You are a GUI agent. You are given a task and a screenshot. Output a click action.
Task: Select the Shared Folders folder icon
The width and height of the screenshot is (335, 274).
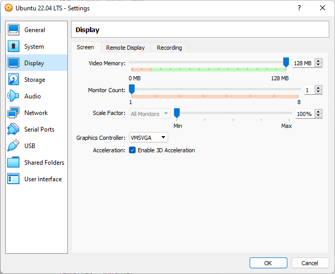[x=13, y=162]
